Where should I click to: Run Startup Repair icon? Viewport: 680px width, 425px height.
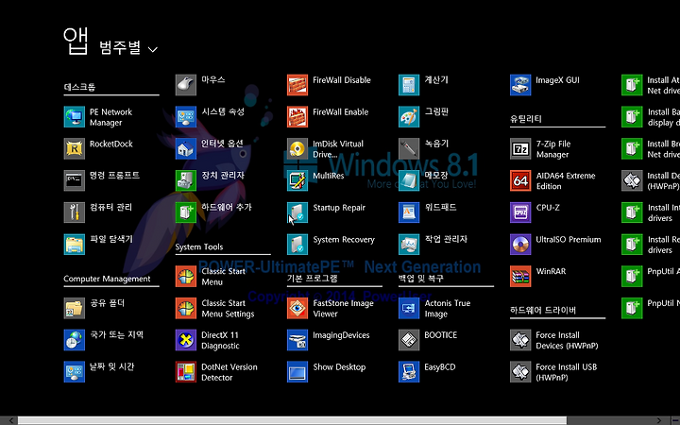point(297,212)
